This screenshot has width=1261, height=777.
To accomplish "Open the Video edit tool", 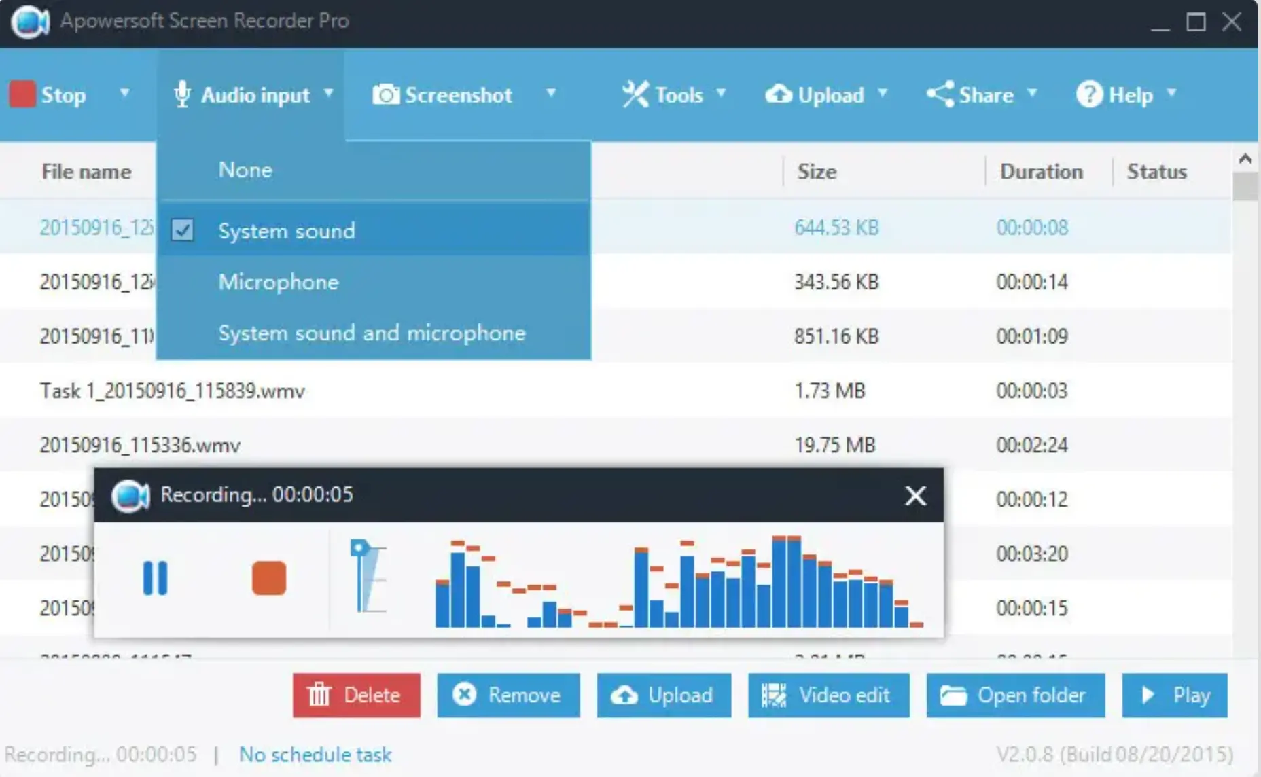I will 828,695.
